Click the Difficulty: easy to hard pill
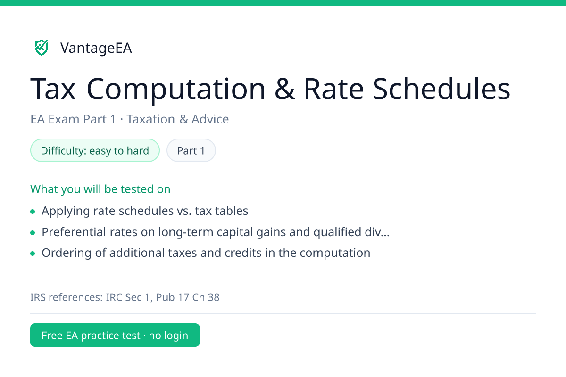Viewport: 566px width, 377px height. [95, 150]
